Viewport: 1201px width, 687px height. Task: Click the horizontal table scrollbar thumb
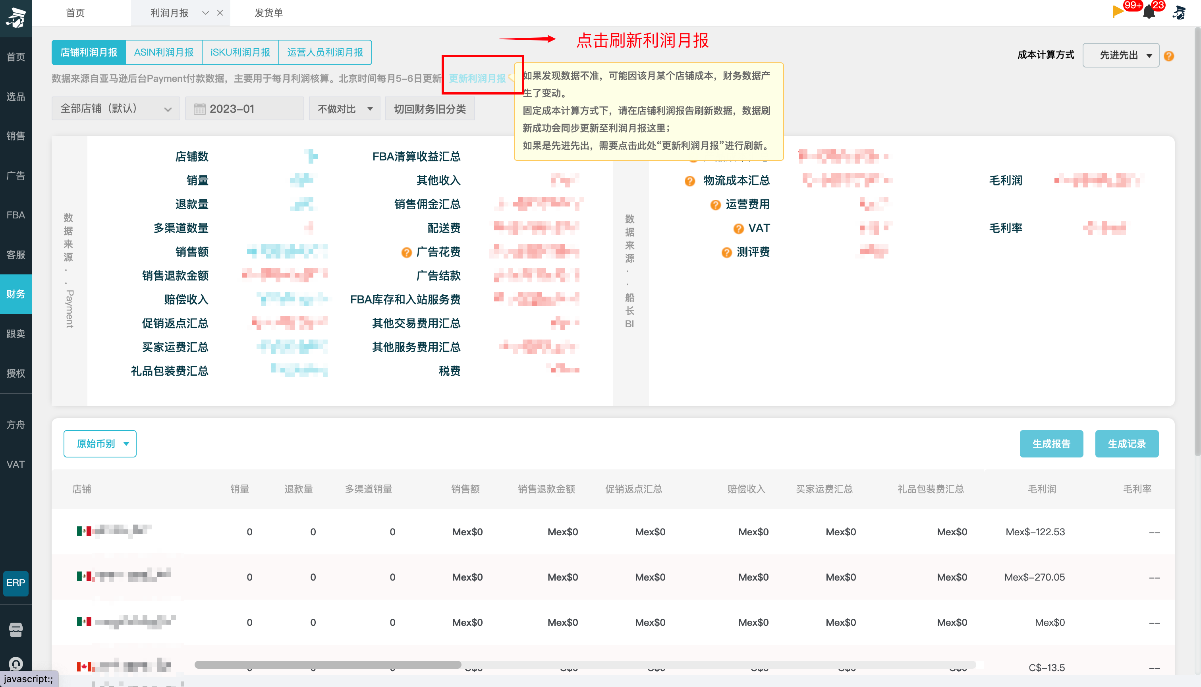328,664
